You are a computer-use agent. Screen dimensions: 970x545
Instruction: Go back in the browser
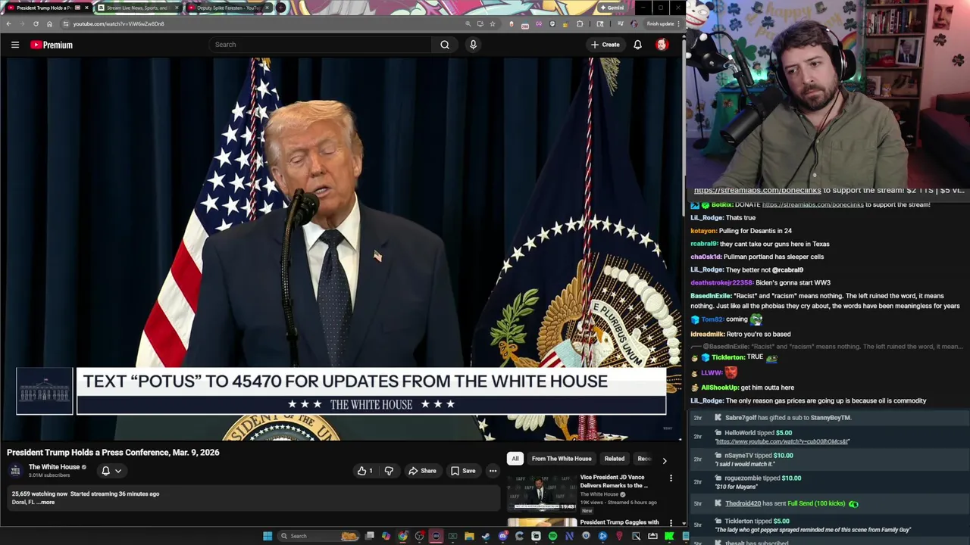tap(8, 23)
